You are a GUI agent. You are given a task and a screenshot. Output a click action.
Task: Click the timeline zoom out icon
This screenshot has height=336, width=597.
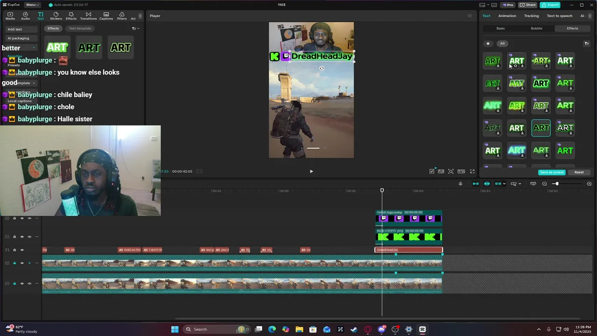coord(544,184)
